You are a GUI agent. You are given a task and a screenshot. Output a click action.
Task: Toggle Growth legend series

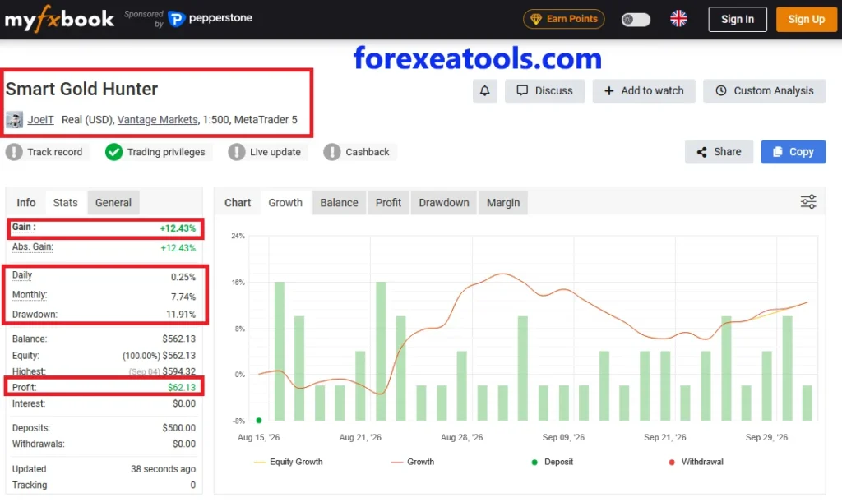[413, 462]
